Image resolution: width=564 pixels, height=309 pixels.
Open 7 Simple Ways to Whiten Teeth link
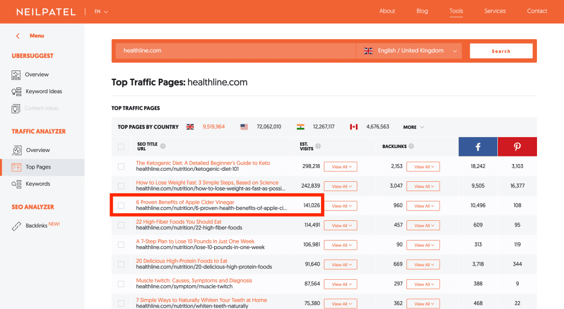[x=202, y=300]
